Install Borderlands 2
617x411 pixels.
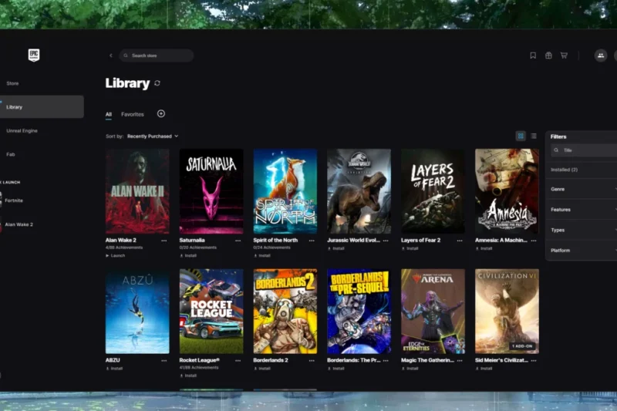[x=262, y=369]
